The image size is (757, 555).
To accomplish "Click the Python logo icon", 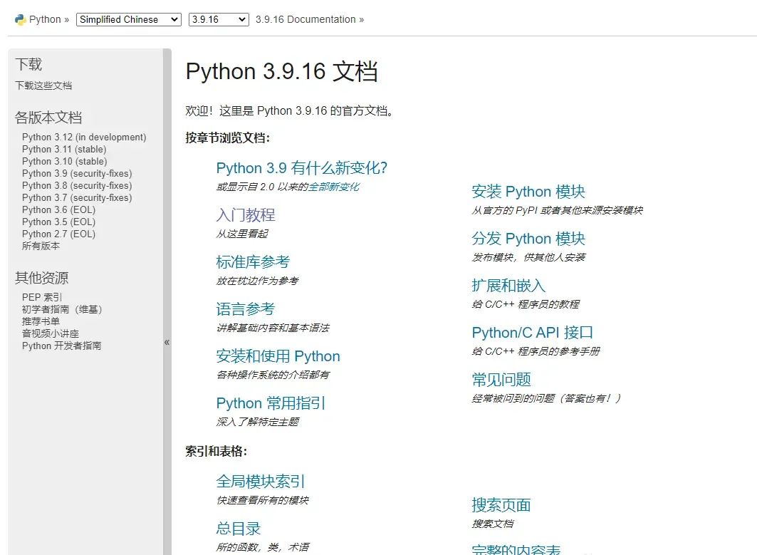I will point(20,20).
